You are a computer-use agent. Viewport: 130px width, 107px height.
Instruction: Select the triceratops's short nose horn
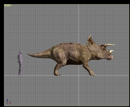(111, 51)
